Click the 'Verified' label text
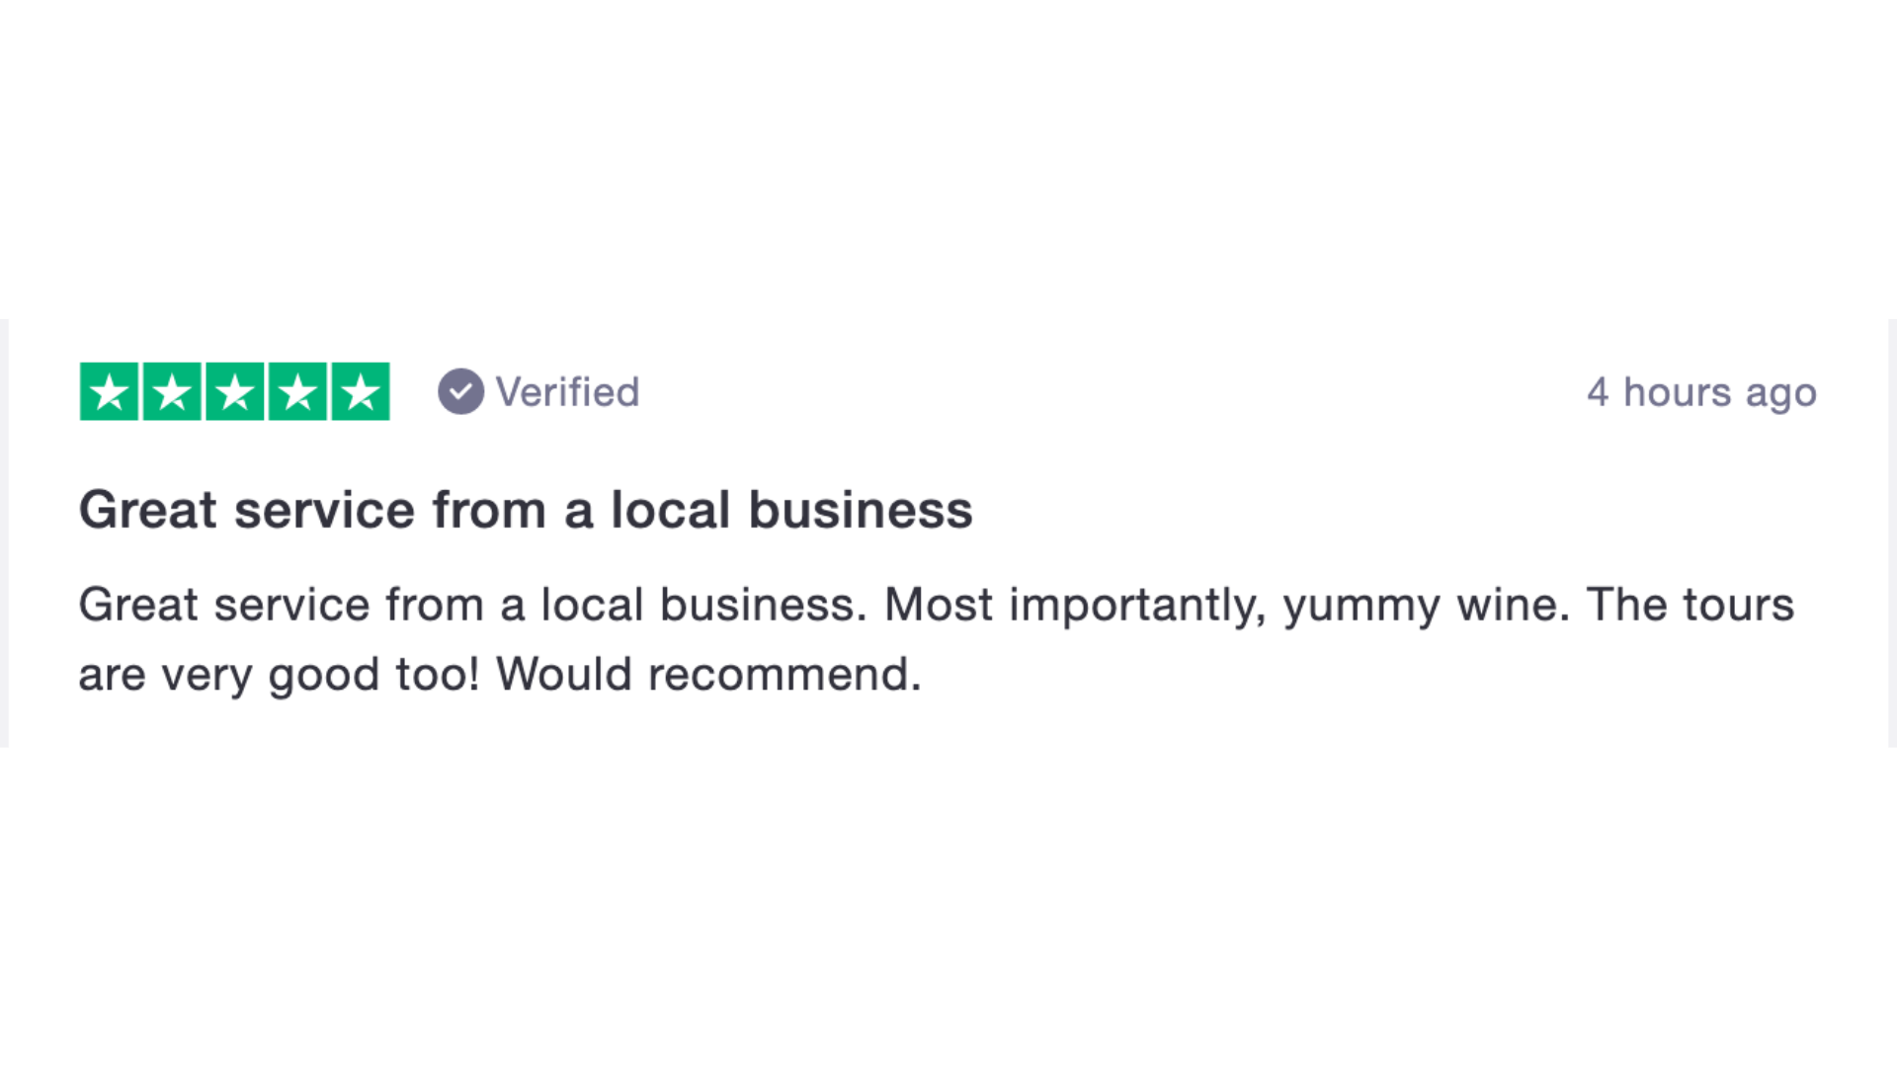 click(568, 392)
